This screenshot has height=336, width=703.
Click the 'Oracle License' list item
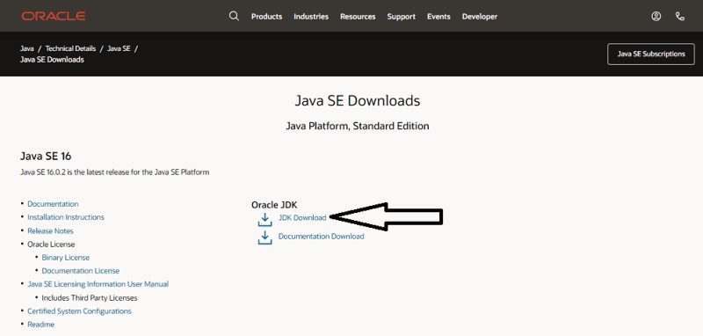click(x=51, y=245)
